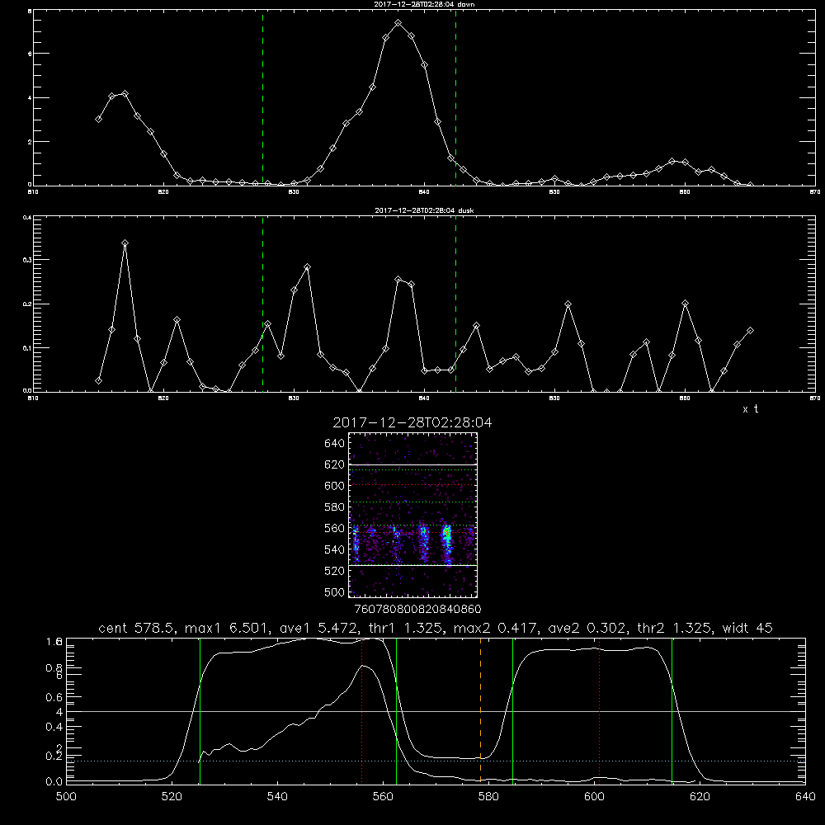Click '640' on the spectrogram y-axis
825x825 pixels.
tap(335, 444)
